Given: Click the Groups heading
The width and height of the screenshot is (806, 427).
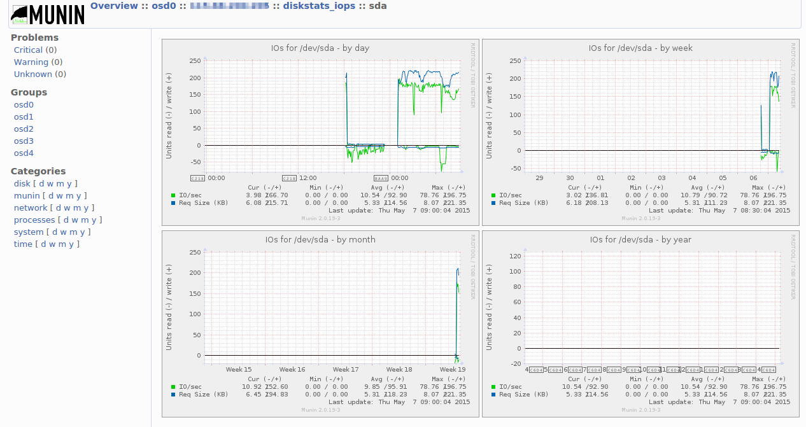Looking at the screenshot, I should tap(29, 92).
